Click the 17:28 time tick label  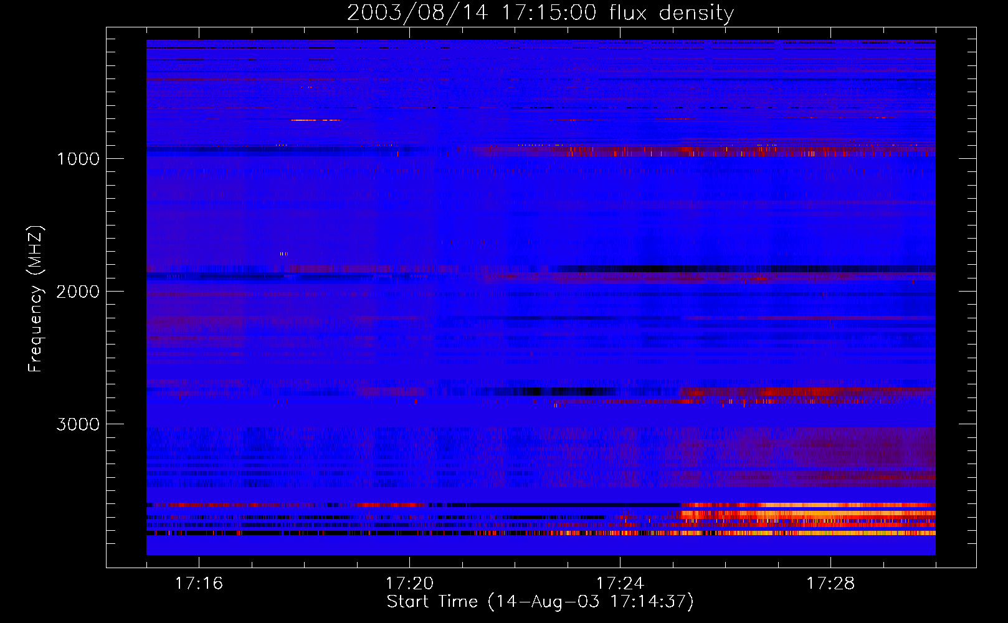pos(830,584)
